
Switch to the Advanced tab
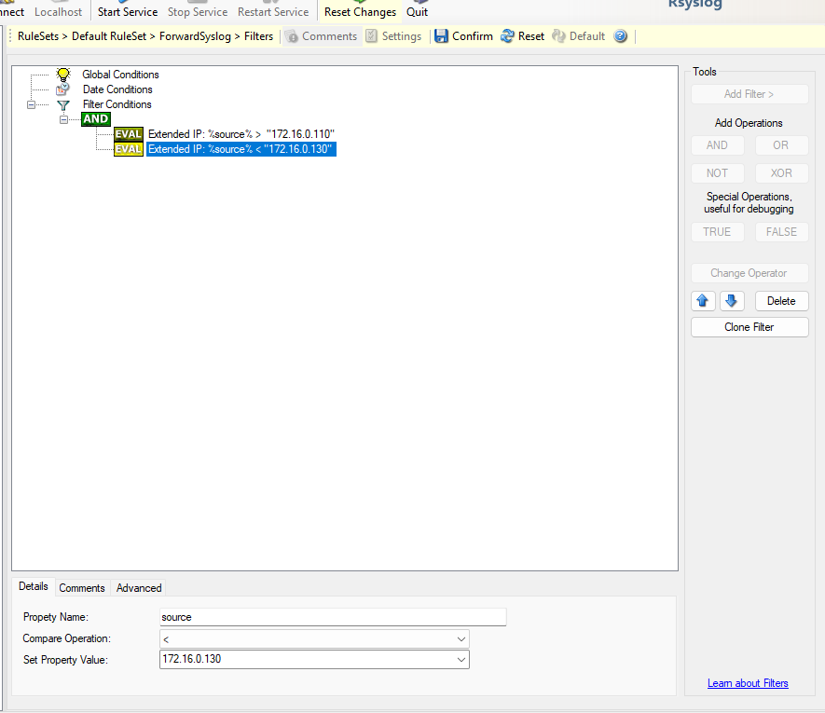(x=139, y=588)
